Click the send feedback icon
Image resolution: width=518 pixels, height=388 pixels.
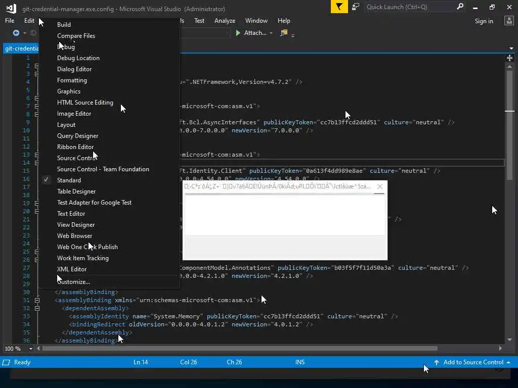click(356, 7)
